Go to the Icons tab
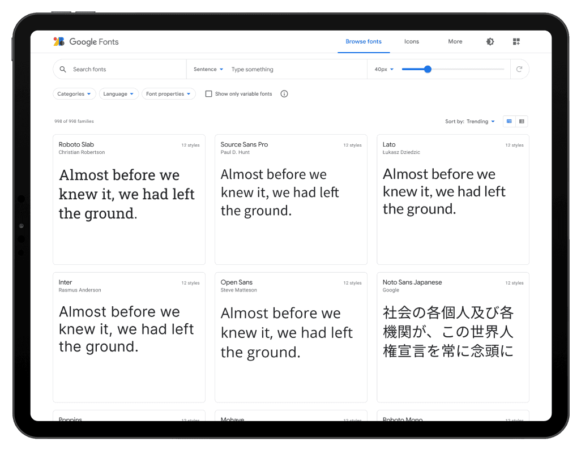The width and height of the screenshot is (581, 463). click(x=411, y=41)
